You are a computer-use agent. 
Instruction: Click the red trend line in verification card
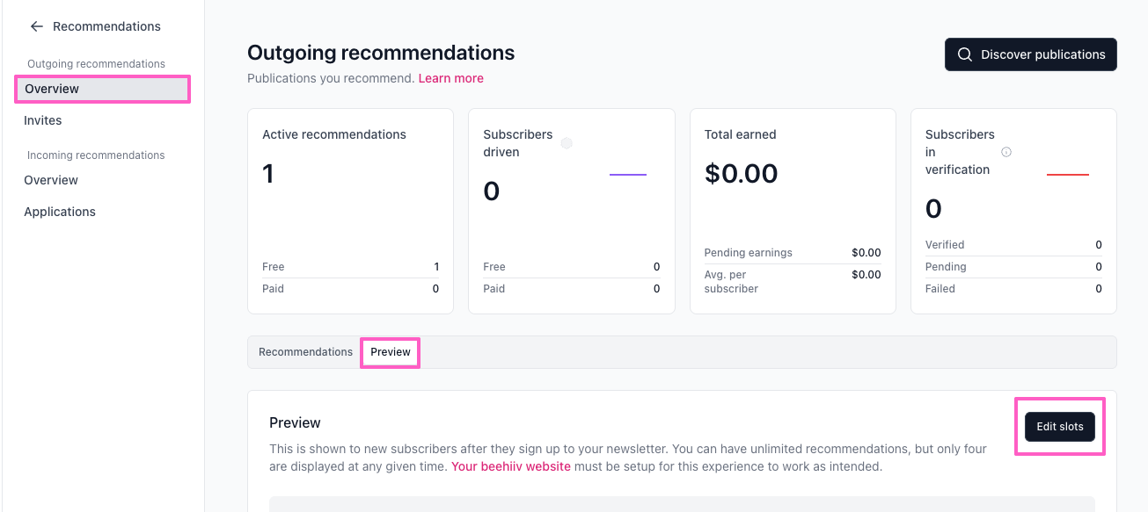coord(1068,175)
